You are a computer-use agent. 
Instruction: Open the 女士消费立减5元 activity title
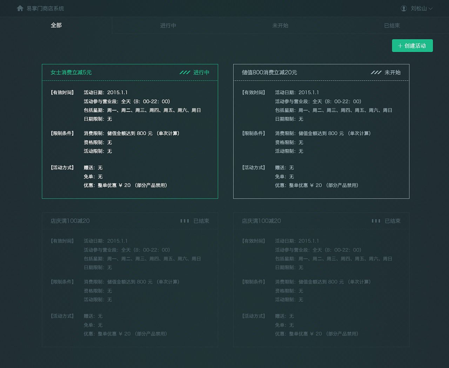pyautogui.click(x=71, y=72)
